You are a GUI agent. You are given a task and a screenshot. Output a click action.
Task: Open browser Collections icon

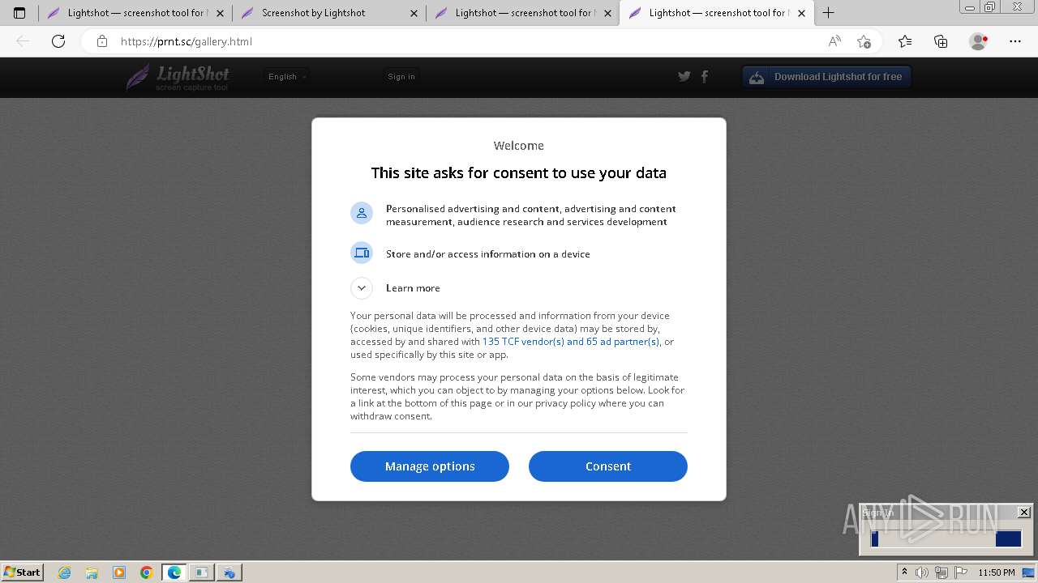[941, 41]
